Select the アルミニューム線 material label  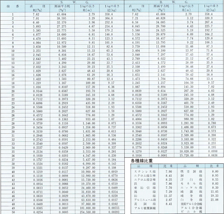coord(145,200)
